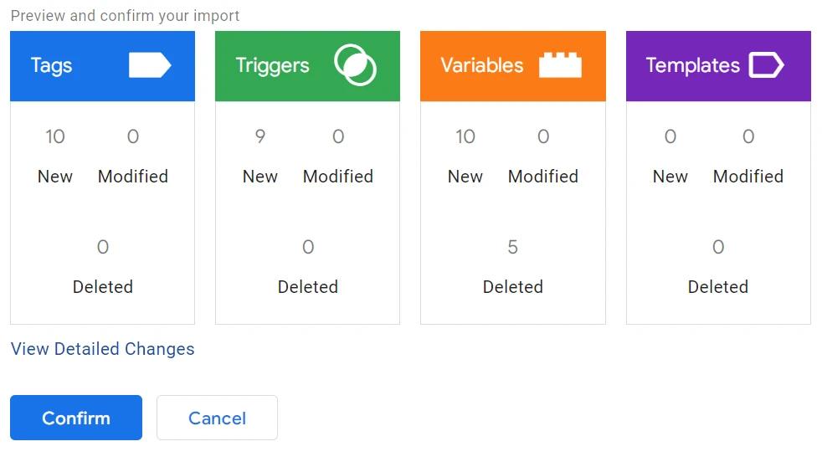The image size is (822, 467).
Task: Click the Tags label icon
Action: (x=150, y=65)
